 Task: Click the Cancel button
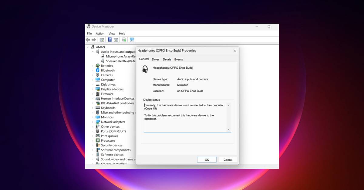click(x=228, y=160)
